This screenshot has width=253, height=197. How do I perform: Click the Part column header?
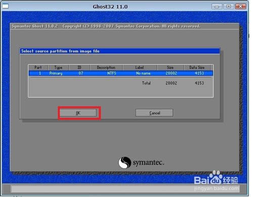38,68
